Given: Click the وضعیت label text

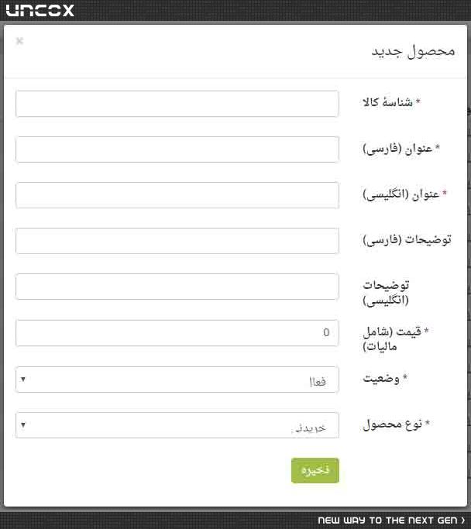Looking at the screenshot, I should coord(381,379).
